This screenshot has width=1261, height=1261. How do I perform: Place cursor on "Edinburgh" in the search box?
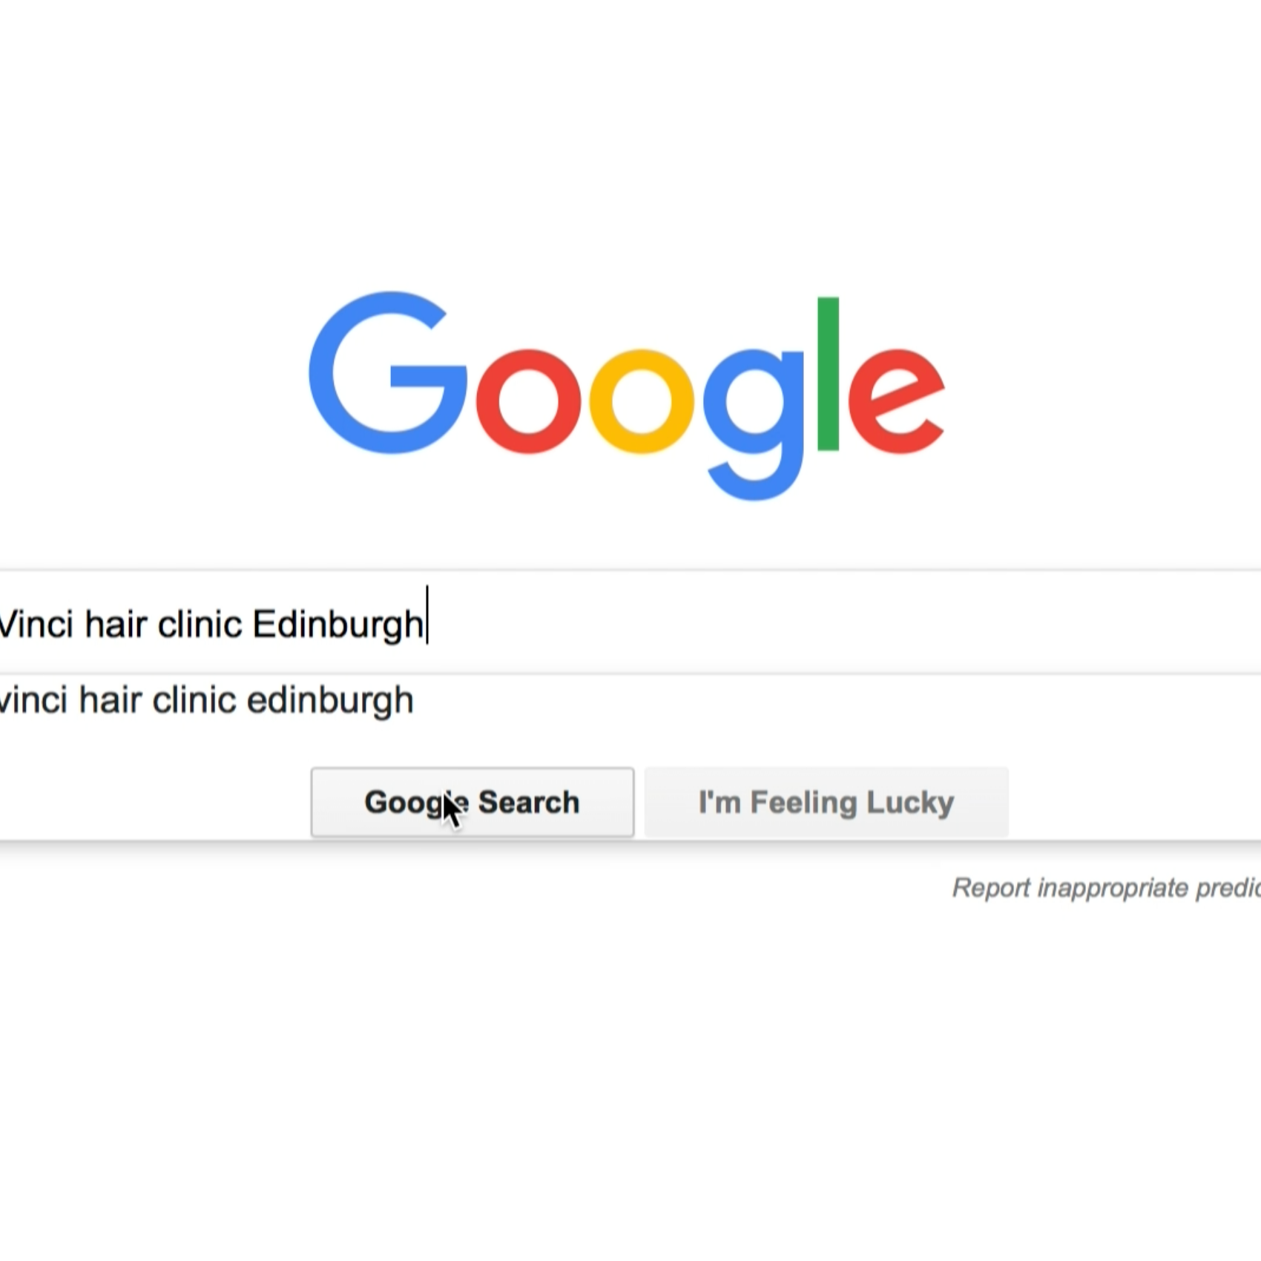click(x=338, y=625)
